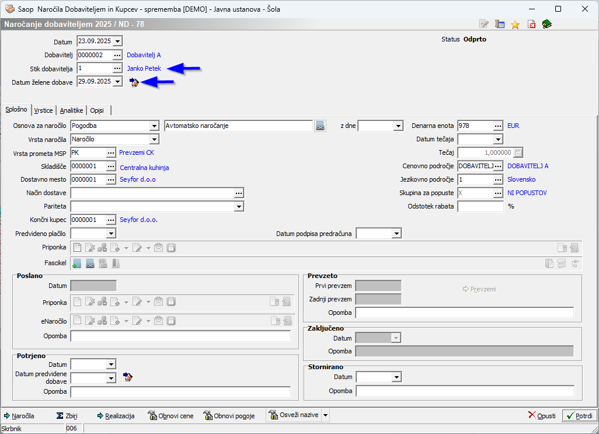
Task: Click into Odstotek rabata field
Action: click(x=480, y=206)
